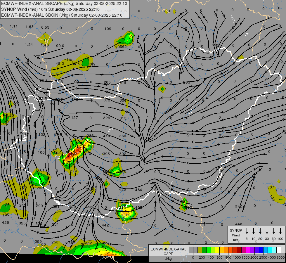Image resolution: width=286 pixels, height=263 pixels.
Task: Click the 360 grid value on the map
Action: tap(123, 136)
